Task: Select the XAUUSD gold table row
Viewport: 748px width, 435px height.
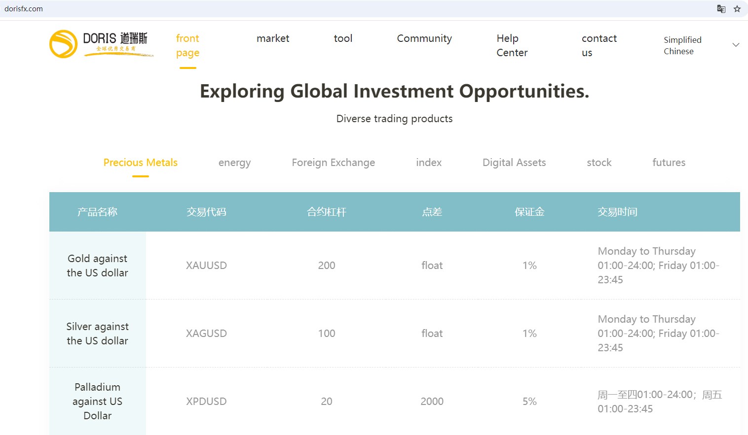Action: click(x=206, y=266)
